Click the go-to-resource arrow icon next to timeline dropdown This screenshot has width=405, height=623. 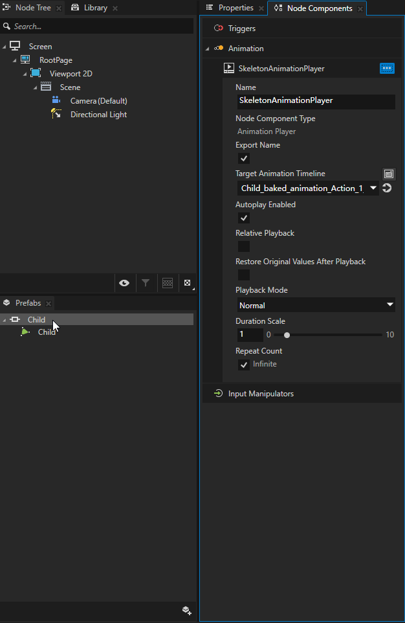(x=387, y=188)
